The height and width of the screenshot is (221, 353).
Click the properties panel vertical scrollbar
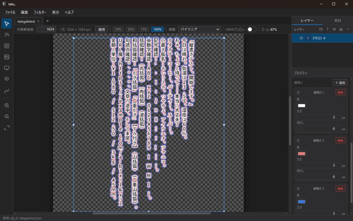point(351,173)
